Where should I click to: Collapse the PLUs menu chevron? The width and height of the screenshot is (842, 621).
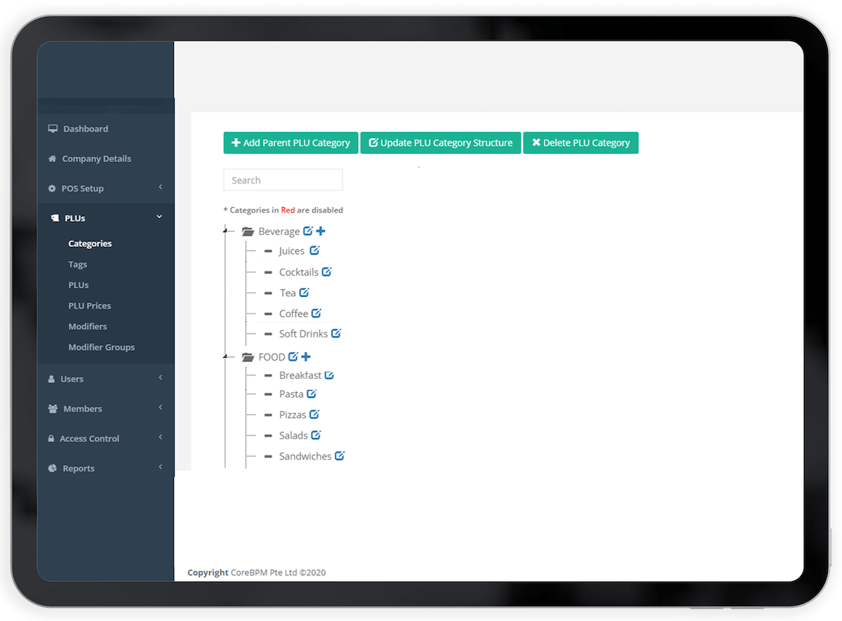click(x=159, y=217)
